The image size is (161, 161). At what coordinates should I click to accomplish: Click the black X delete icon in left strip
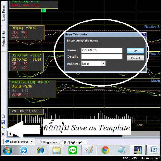(x=3, y=134)
